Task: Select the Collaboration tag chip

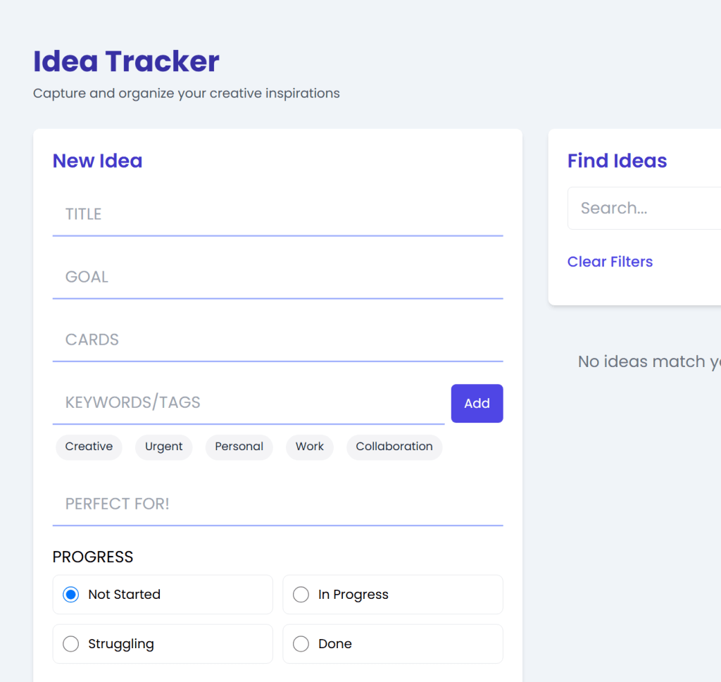Action: (x=394, y=447)
